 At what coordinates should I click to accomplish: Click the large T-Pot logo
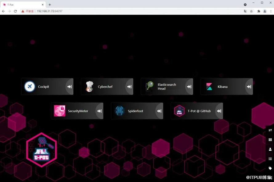pyautogui.click(x=42, y=150)
